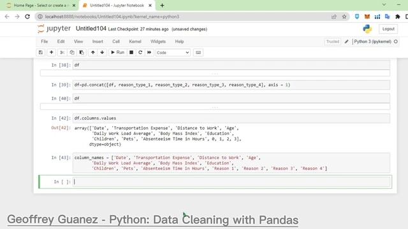
Task: Click the Python logo icon
Action: [367, 29]
